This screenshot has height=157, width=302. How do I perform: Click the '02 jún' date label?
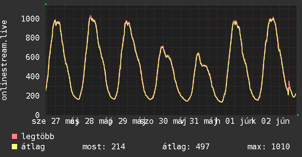[x=275, y=122]
